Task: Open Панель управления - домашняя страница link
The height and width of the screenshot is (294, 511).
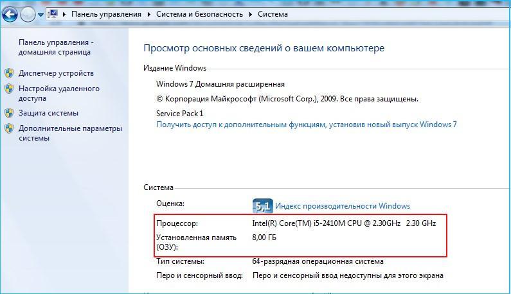Action: tap(56, 48)
